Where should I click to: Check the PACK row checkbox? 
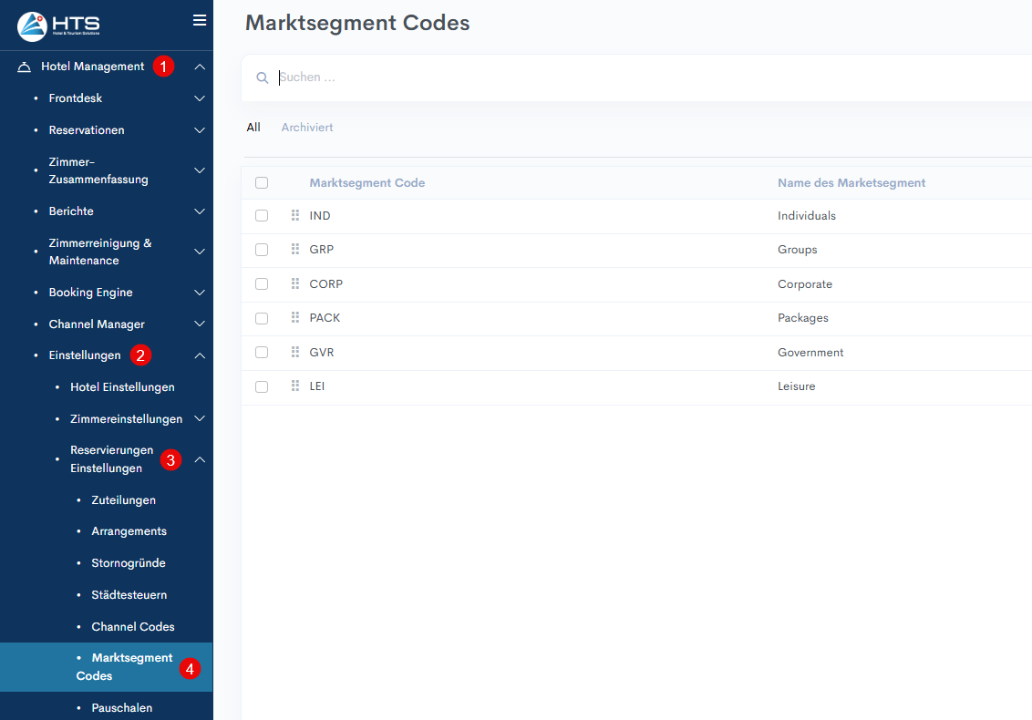[262, 318]
